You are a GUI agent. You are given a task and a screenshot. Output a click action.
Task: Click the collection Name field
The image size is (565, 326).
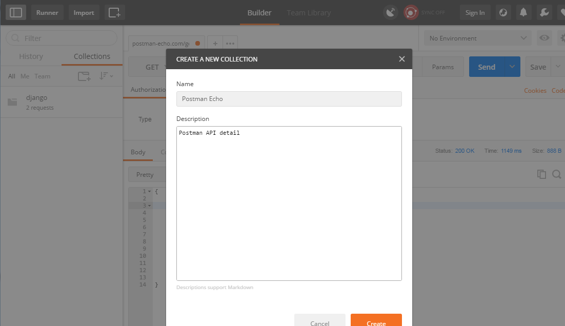click(289, 99)
